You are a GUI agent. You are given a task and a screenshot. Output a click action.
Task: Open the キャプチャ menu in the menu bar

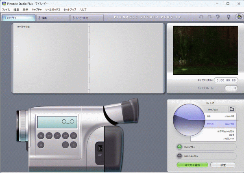point(37,10)
